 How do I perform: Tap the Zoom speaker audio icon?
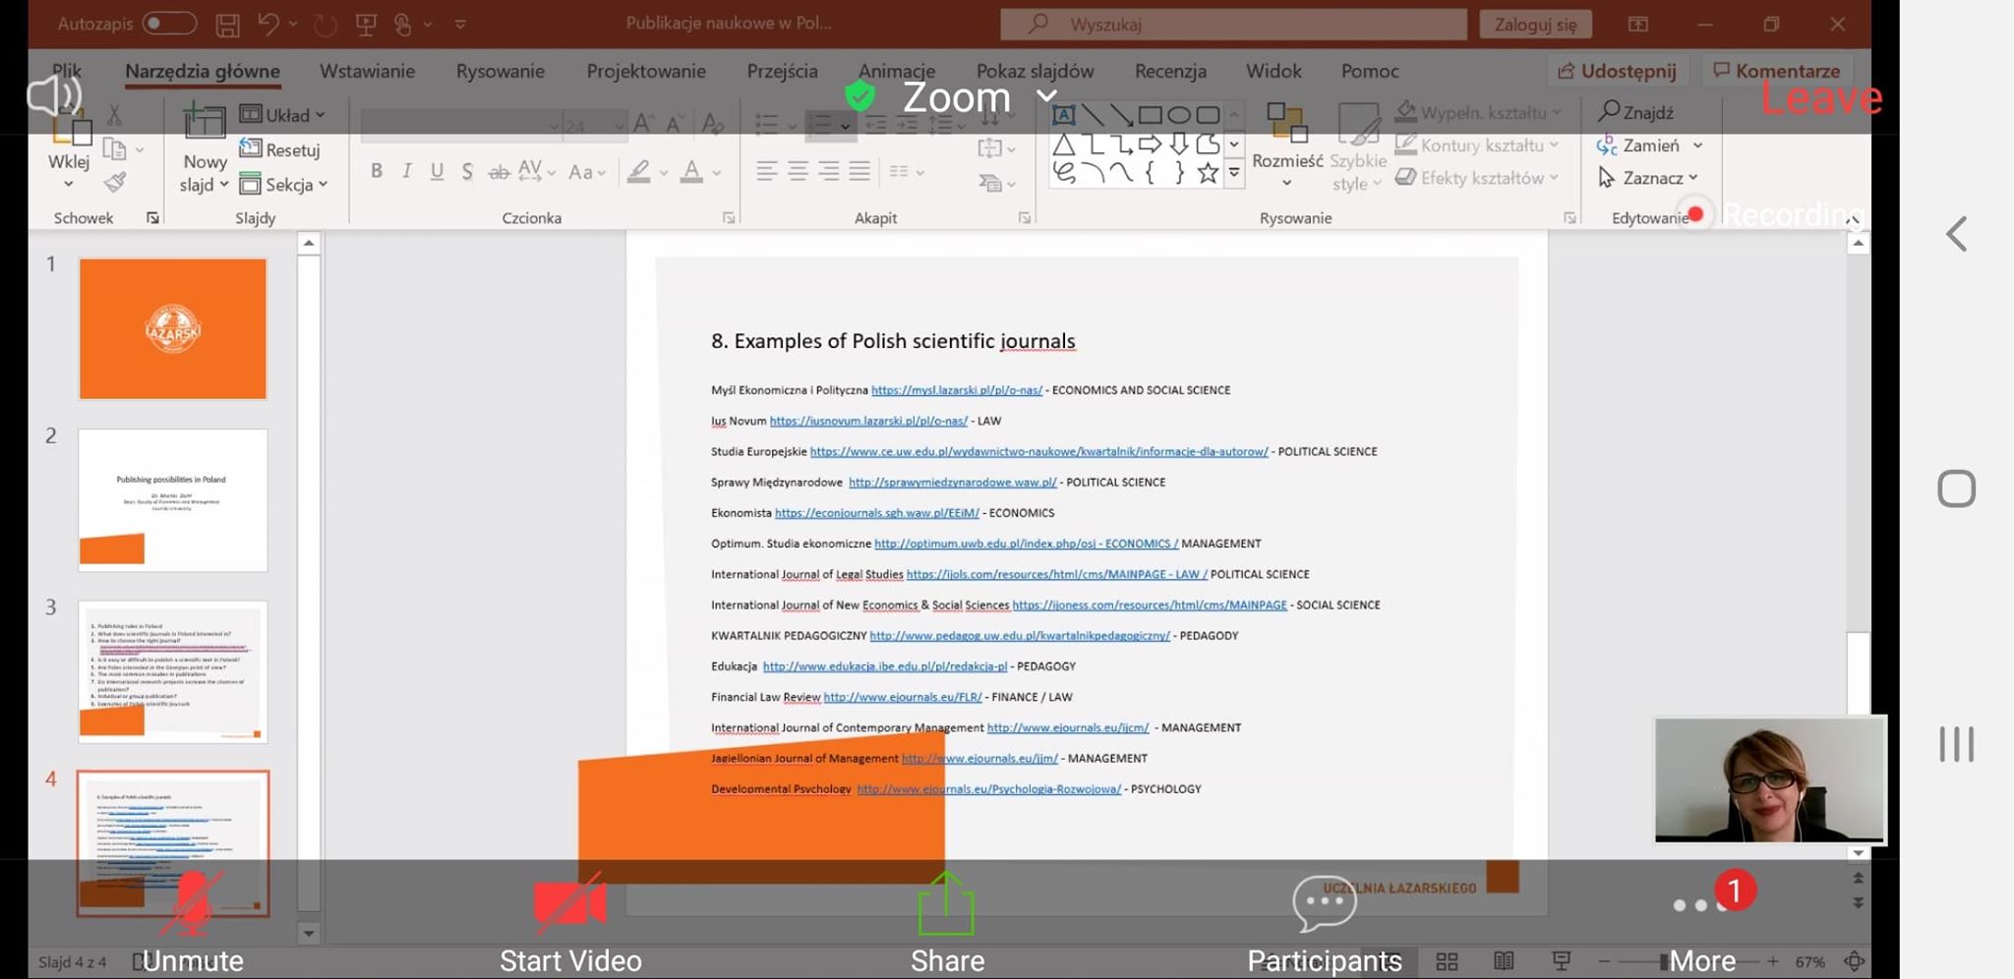click(54, 96)
